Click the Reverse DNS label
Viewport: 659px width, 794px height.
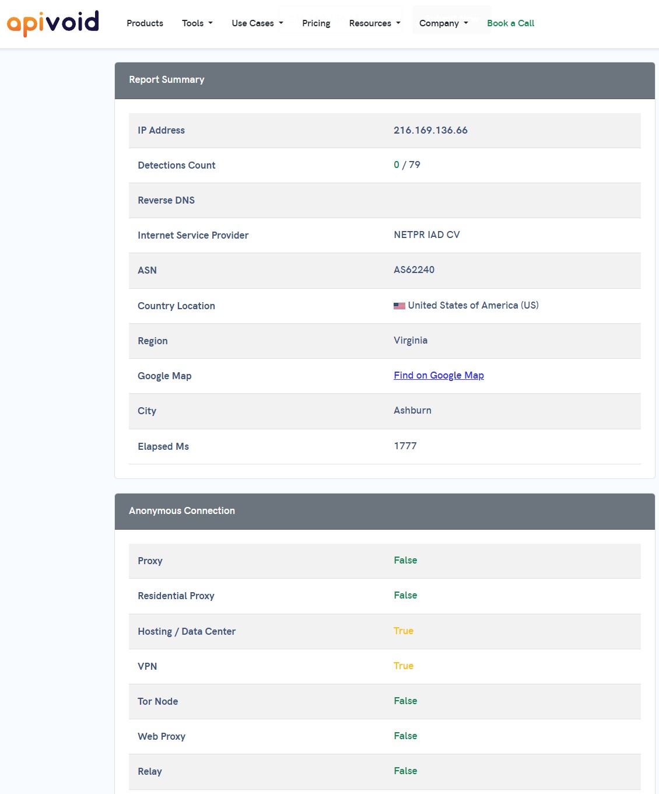point(166,200)
